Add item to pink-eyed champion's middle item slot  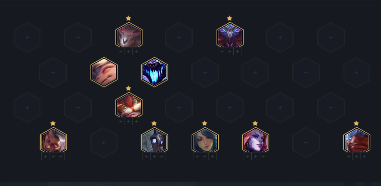point(53,156)
